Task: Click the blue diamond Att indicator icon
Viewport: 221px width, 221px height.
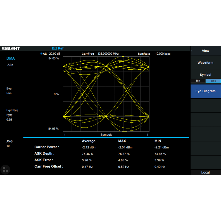Action: pos(41,54)
